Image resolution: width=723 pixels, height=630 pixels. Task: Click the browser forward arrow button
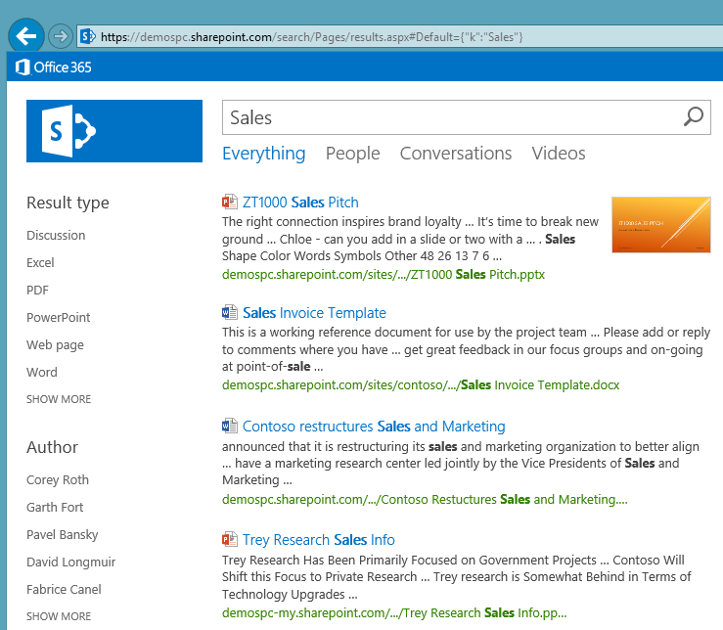61,36
